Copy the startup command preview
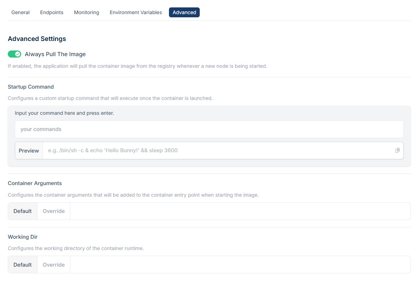The image size is (415, 285). point(397,150)
